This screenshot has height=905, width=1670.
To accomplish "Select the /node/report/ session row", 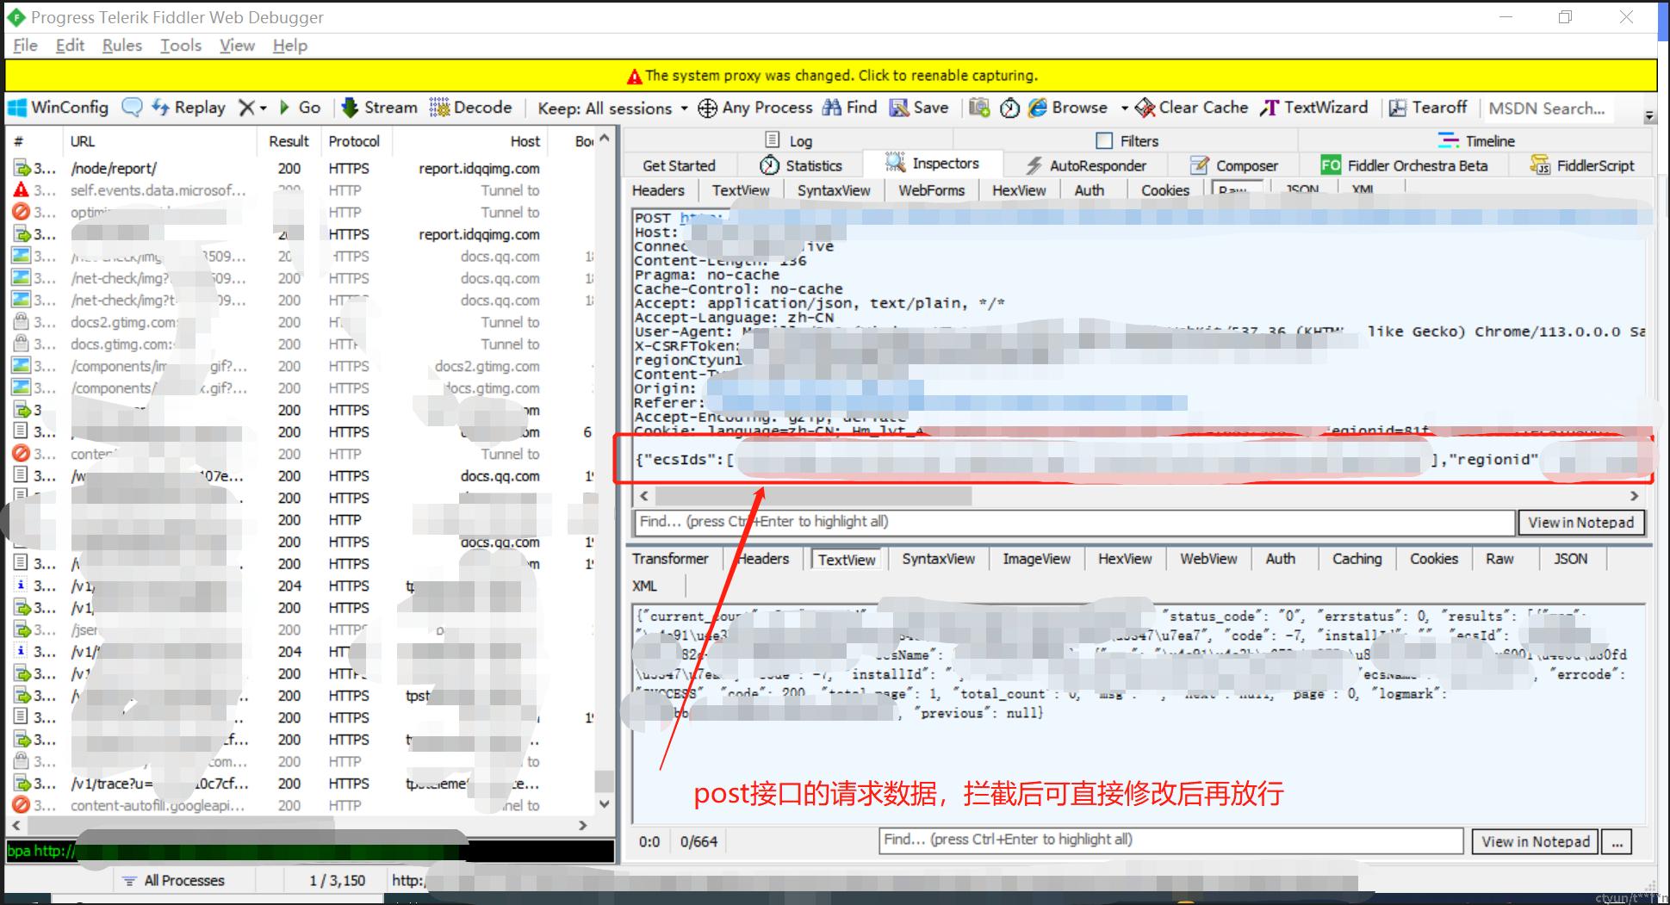I will click(x=303, y=168).
